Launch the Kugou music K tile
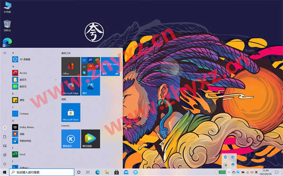This screenshot has height=176, width=283. pos(71,139)
